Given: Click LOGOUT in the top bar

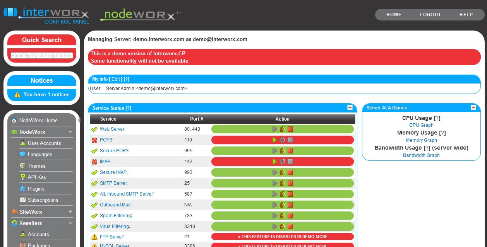Looking at the screenshot, I should click(430, 15).
